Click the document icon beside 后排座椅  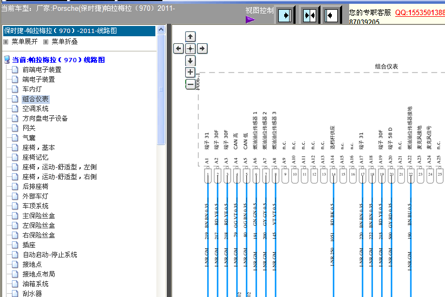click(15, 187)
